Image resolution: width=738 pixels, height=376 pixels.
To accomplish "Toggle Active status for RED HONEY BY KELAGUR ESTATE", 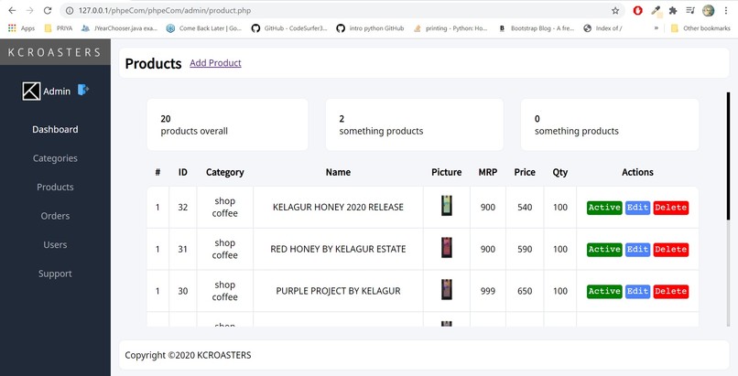I will 604,249.
